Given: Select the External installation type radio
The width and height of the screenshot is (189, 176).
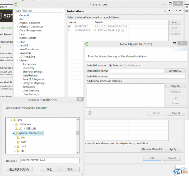Looking at the screenshot, I should pyautogui.click(x=111, y=65).
